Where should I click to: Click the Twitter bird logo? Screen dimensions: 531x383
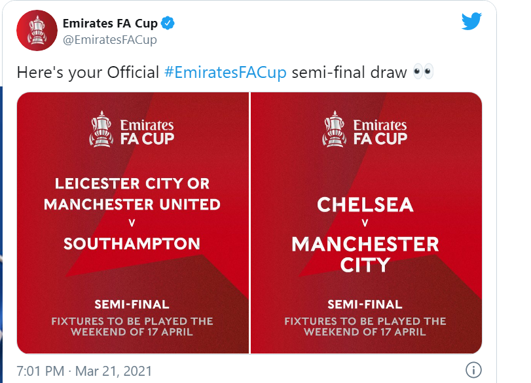(471, 21)
